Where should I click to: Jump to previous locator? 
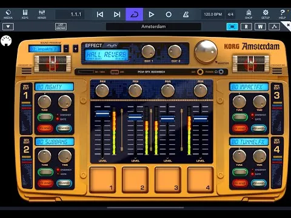[x=100, y=15]
